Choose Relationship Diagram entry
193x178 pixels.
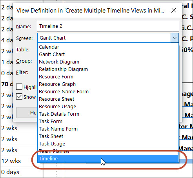pos(108,69)
